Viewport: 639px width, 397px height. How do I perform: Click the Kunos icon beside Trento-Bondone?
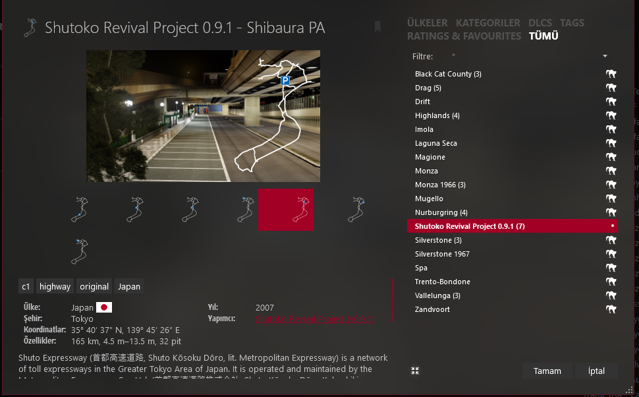coord(611,282)
